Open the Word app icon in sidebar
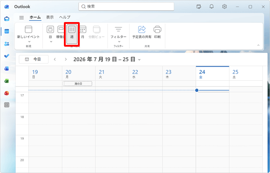 tap(7, 68)
